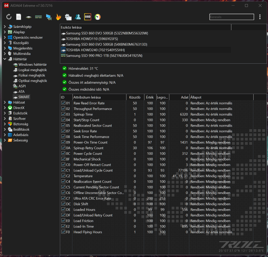Click the Refresh toolbar icon
This screenshot has width=268, height=257.
[9, 17]
